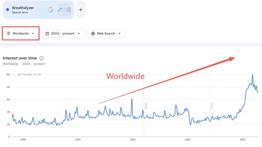Image resolution: width=262 pixels, height=147 pixels.
Task: Delete the Breathalyzer term with trash icon
Action: click(x=69, y=10)
